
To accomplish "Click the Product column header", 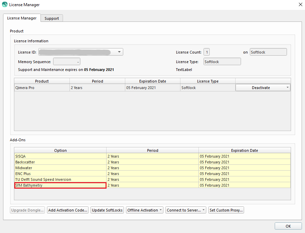I will (42, 81).
